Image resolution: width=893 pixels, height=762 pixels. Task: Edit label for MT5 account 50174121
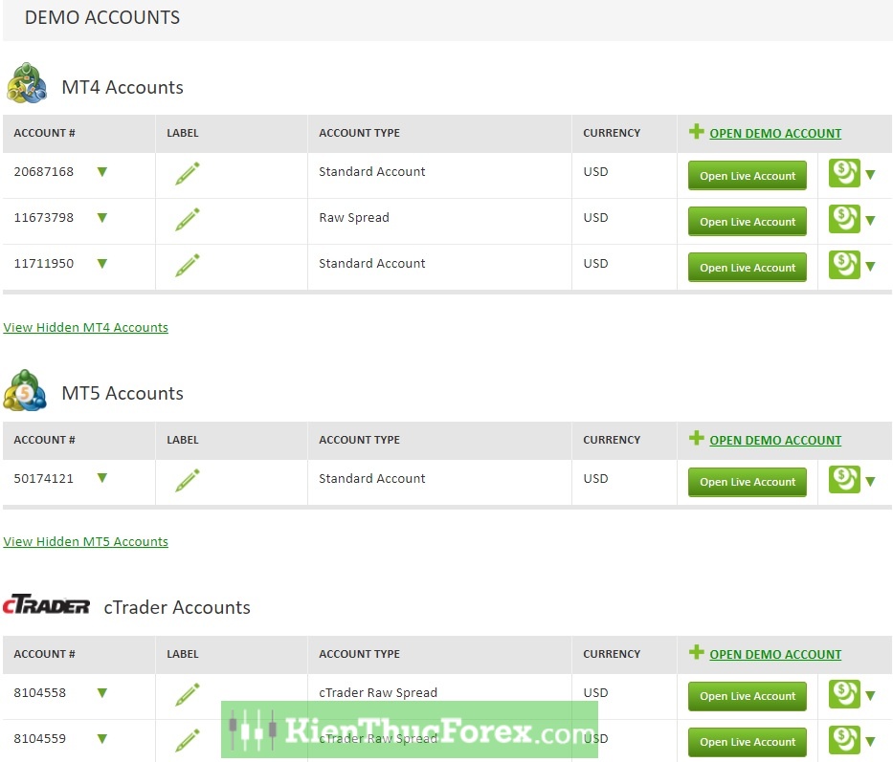[x=188, y=480]
